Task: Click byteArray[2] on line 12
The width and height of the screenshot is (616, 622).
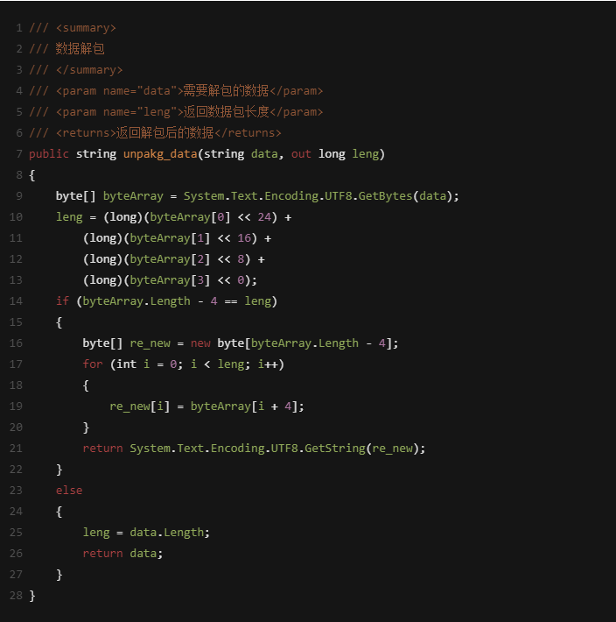Action: coord(170,259)
